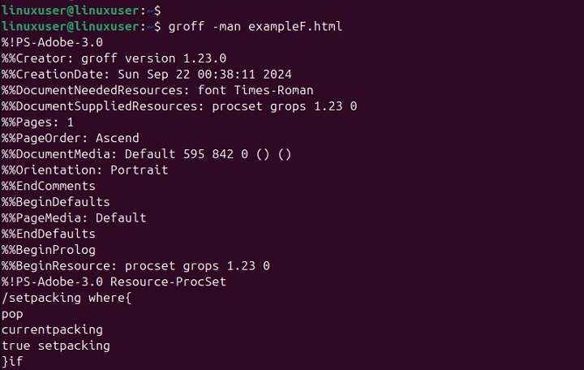Image resolution: width=584 pixels, height=370 pixels.
Task: Click the empty first prompt line
Action: (x=81, y=11)
